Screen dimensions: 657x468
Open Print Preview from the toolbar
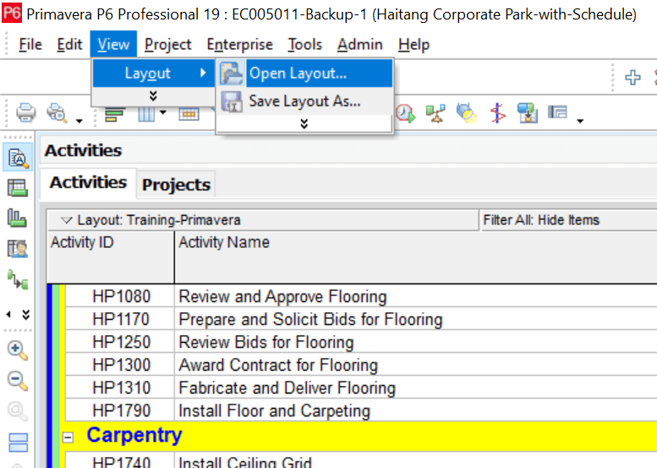[57, 113]
